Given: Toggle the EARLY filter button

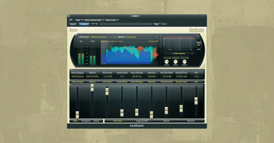Looking at the screenshot, I should coord(198,39).
